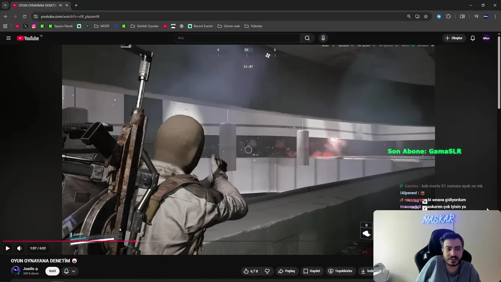Dislike the video

point(267,271)
